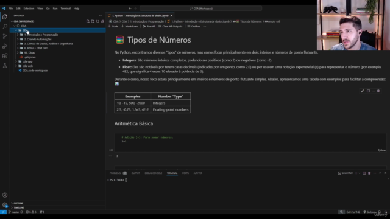Switch to the PROBLEMS panel tab

pos(115,173)
